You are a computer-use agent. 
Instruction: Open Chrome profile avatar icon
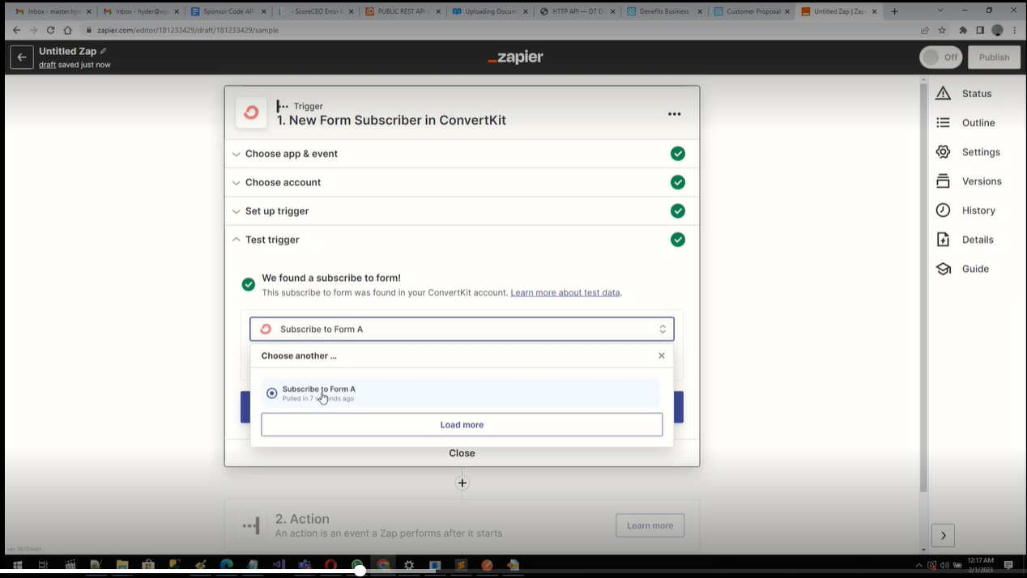(x=997, y=30)
